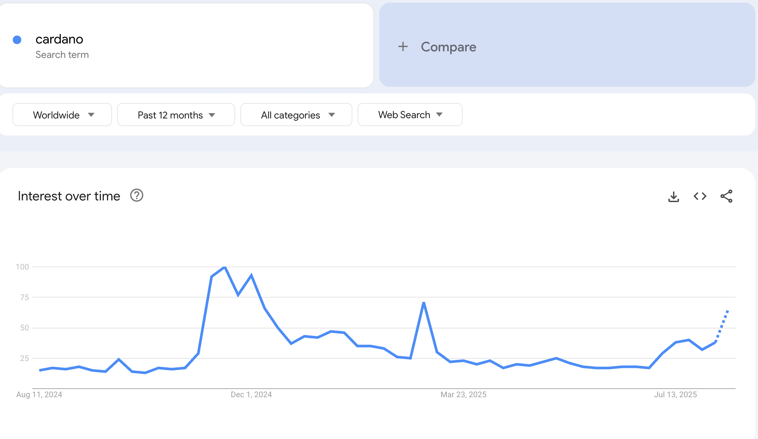Click the chart peak at value 100
758x439 pixels.
(x=224, y=267)
